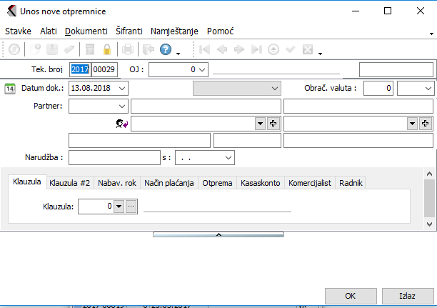This screenshot has height=308, width=437.
Task: Click the yellow padlock toolbar icon
Action: pos(107,50)
